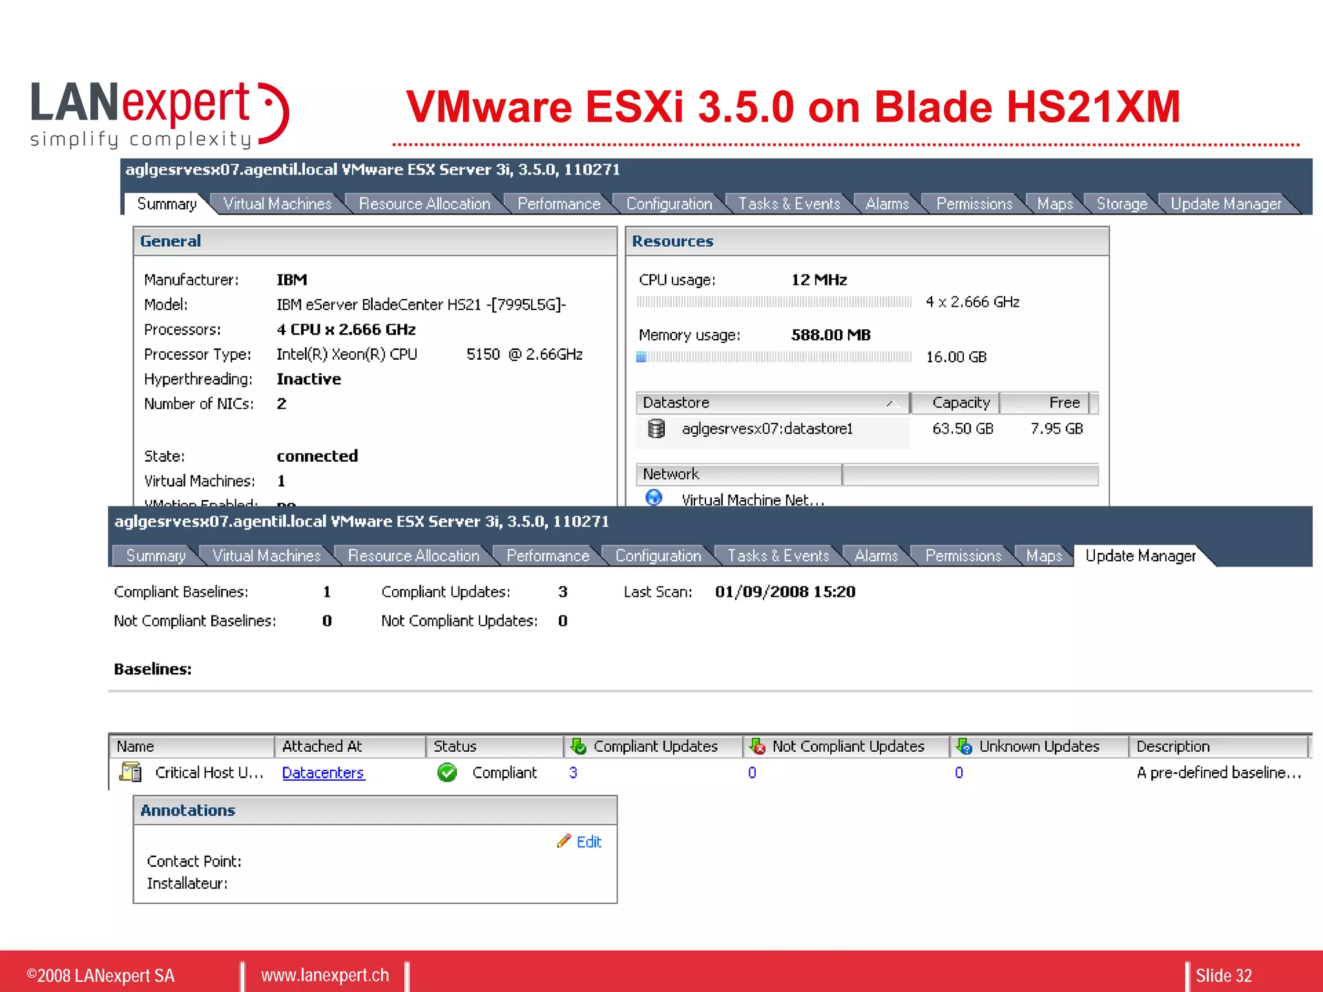
Task: Open the upper Summary tab
Action: coord(167,204)
